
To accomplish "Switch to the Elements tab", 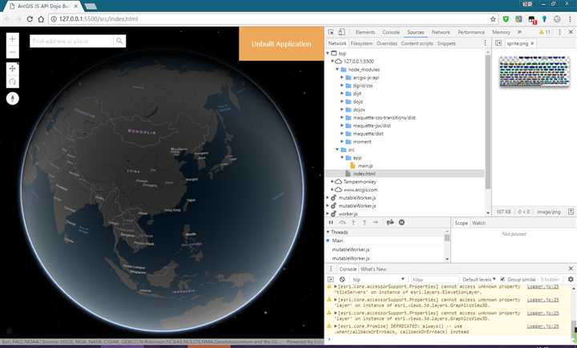I will click(x=365, y=32).
